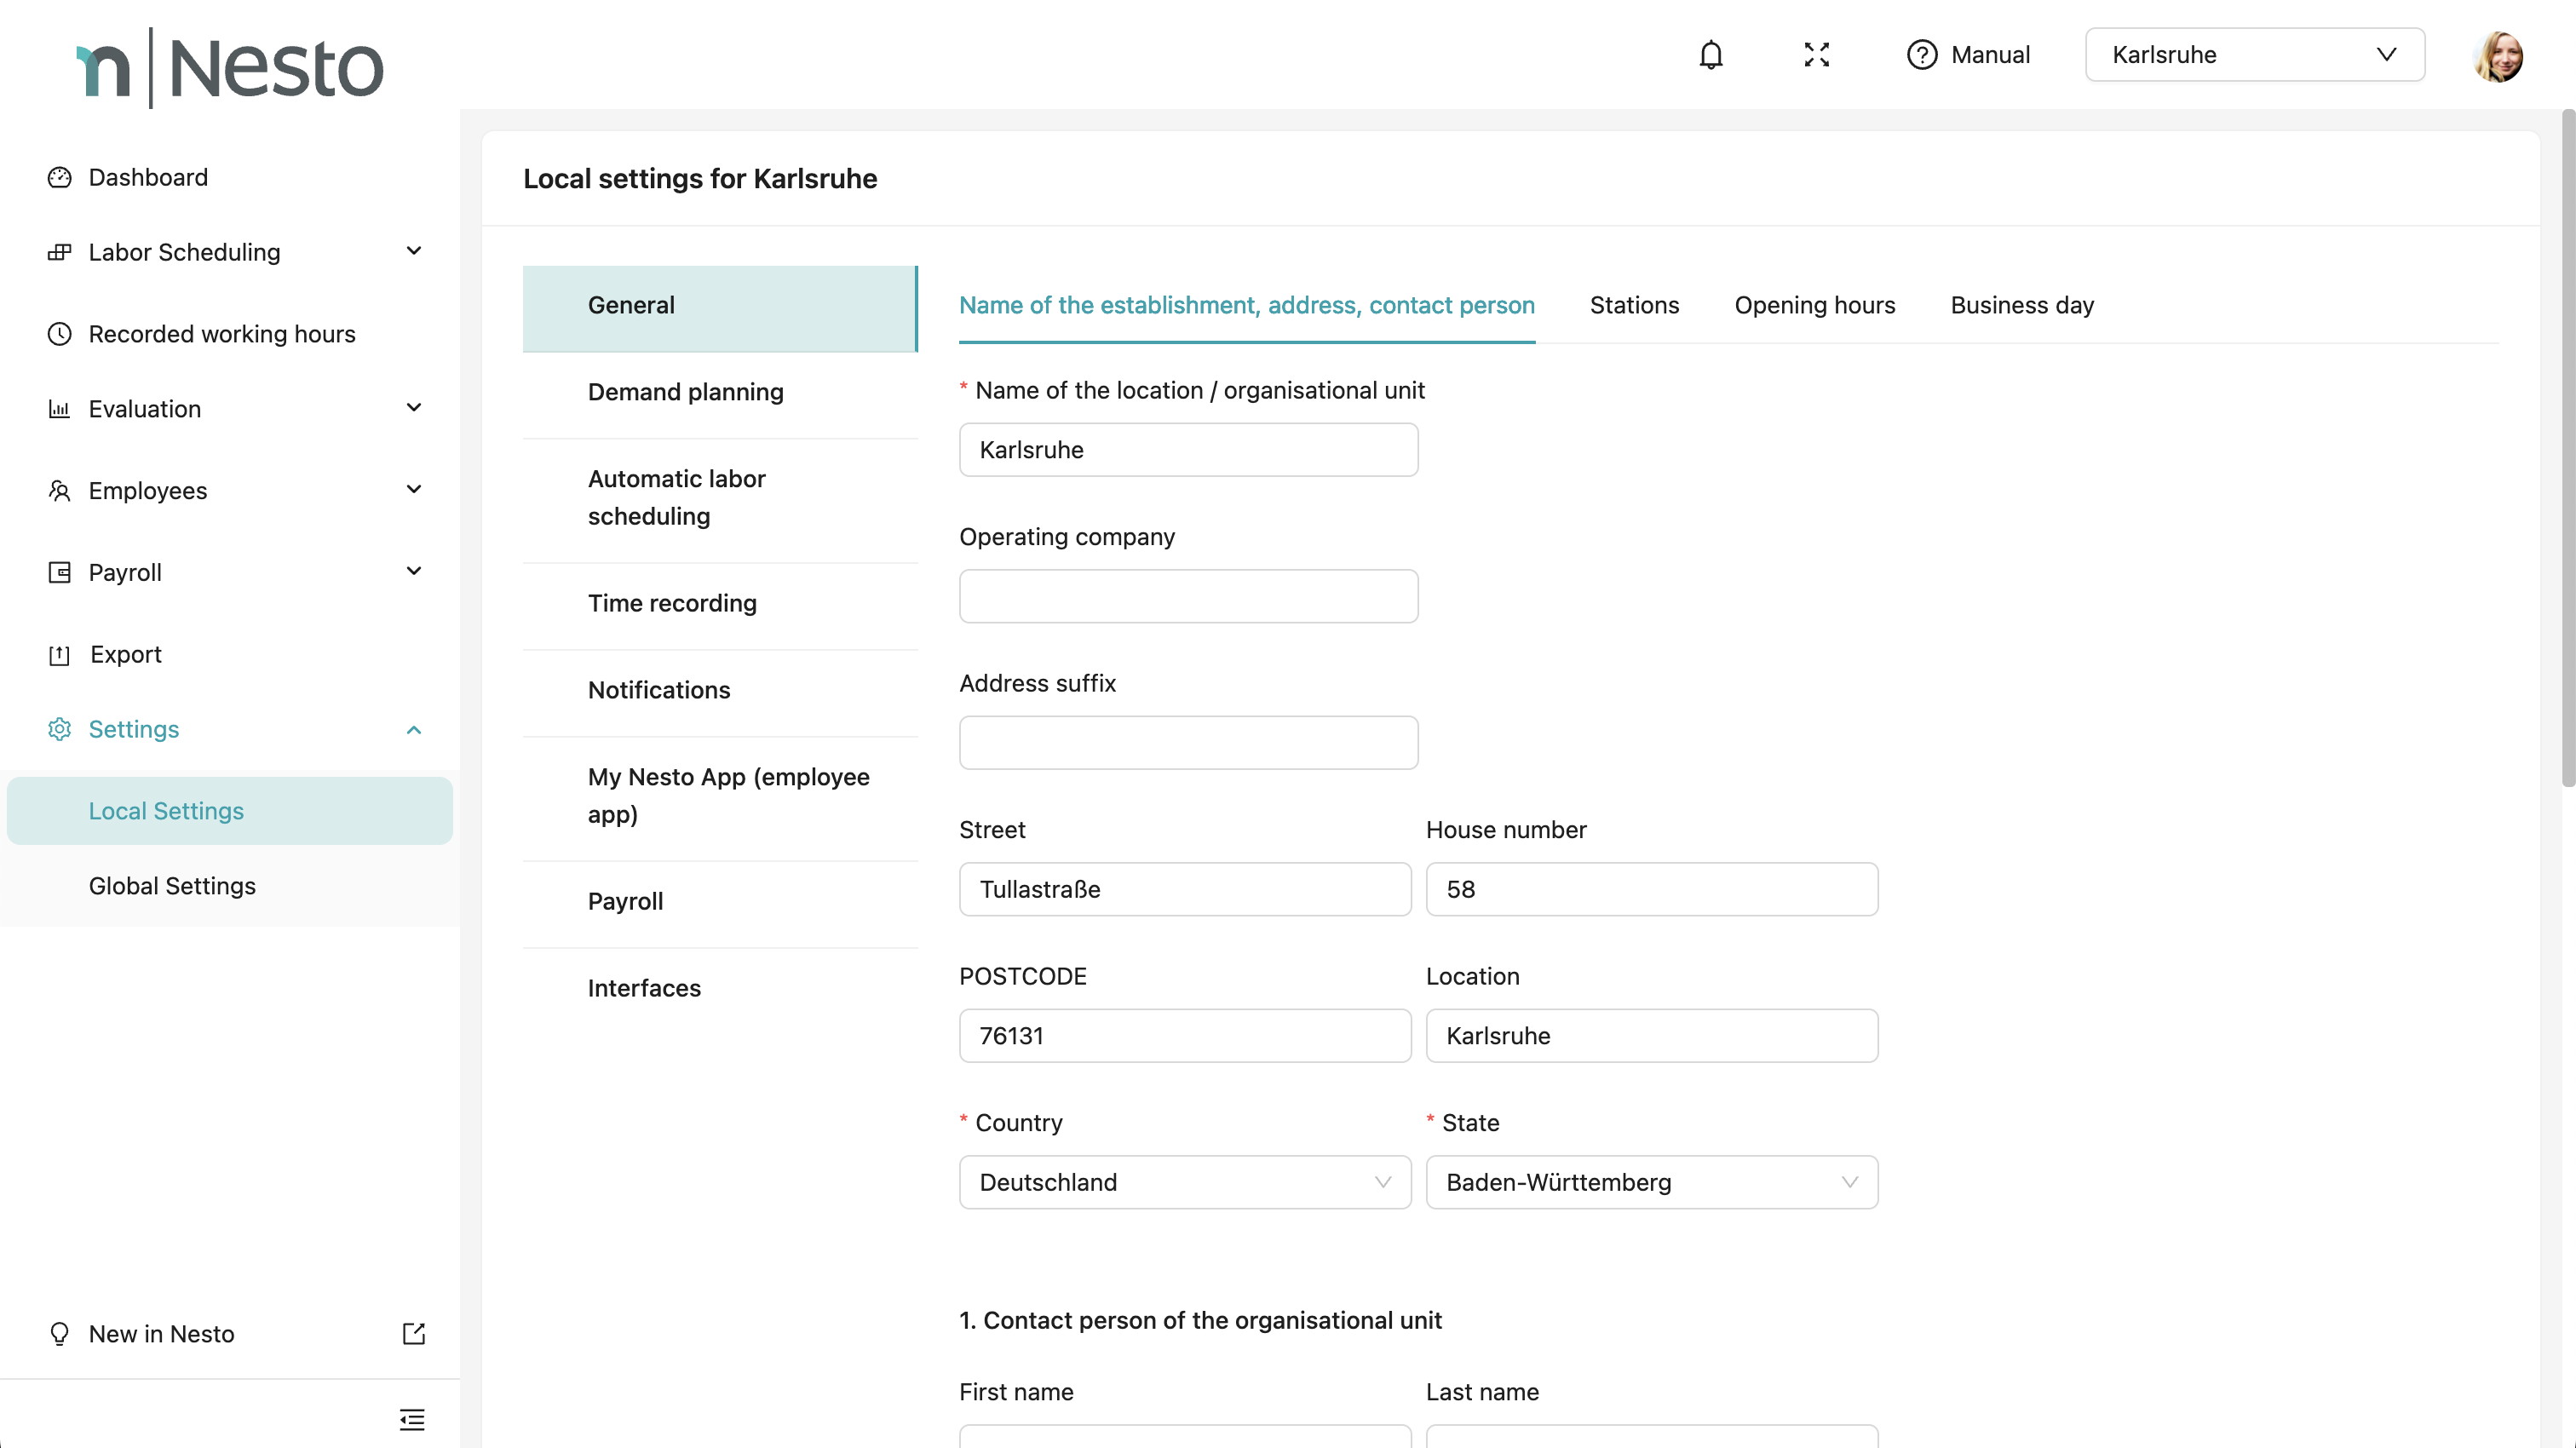Expand the Labor Scheduling menu
This screenshot has height=1448, width=2576.
413,251
